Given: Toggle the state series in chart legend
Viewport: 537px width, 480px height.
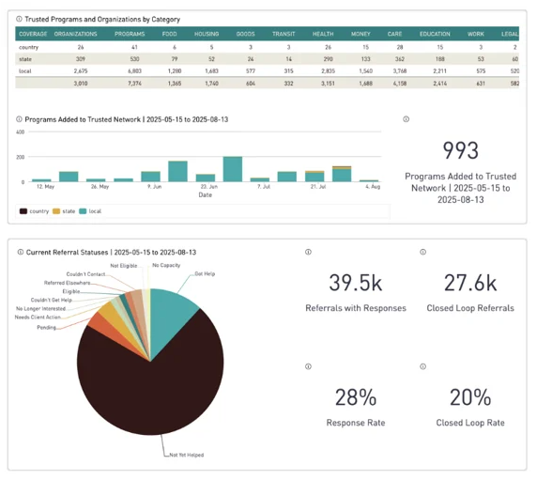Looking at the screenshot, I should [64, 211].
